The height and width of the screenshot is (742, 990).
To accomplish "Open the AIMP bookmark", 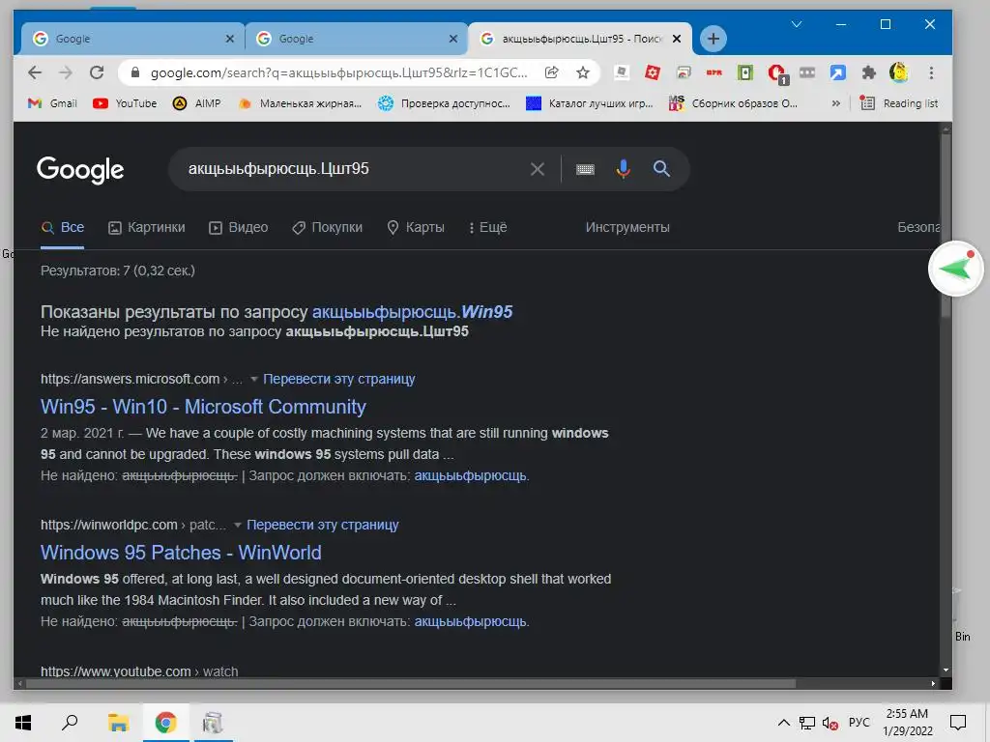I will (x=197, y=103).
